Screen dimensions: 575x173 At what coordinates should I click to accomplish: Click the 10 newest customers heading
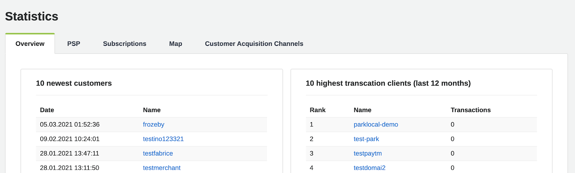click(x=74, y=83)
